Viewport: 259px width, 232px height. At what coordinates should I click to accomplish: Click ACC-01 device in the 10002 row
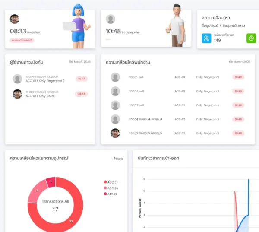click(180, 91)
